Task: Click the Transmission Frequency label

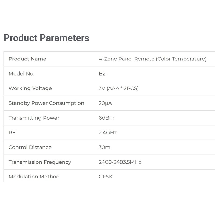Action: pos(40,162)
